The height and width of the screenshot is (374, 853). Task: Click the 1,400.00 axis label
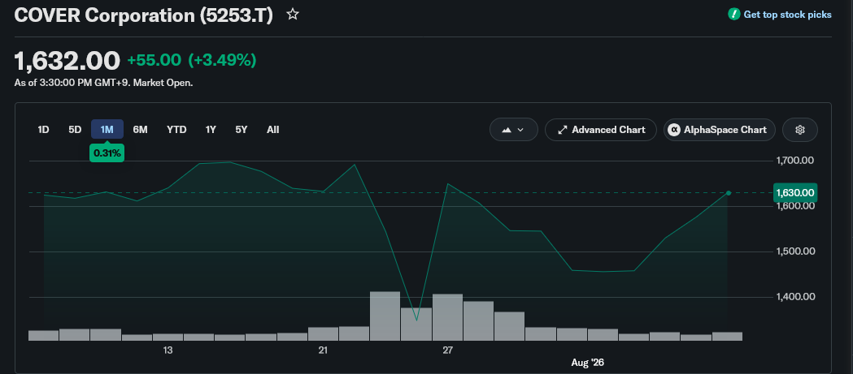click(x=794, y=297)
